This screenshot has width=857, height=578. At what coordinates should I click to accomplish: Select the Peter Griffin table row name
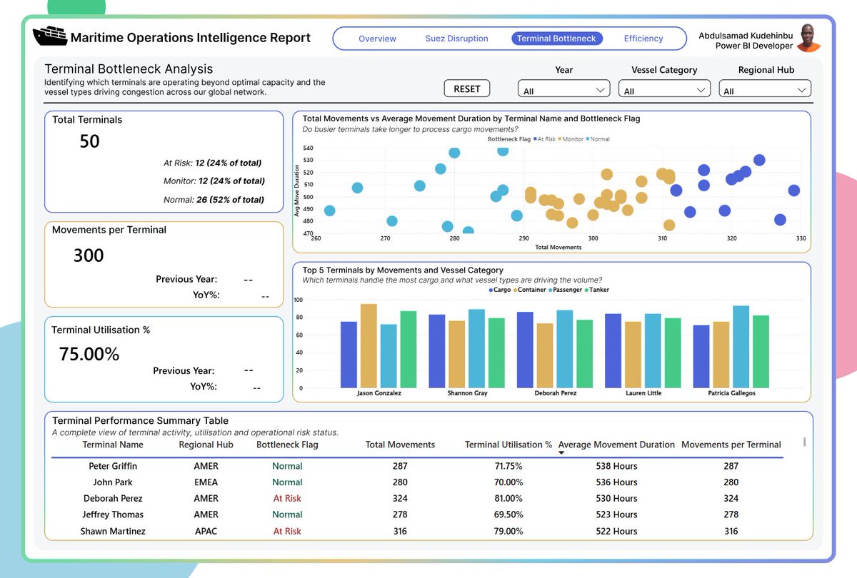(113, 466)
